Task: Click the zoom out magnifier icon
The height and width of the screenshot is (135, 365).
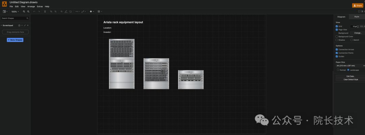Action: click(28, 12)
